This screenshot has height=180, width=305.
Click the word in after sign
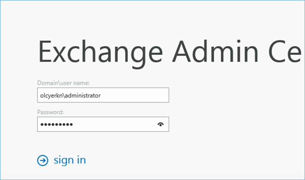pos(81,160)
